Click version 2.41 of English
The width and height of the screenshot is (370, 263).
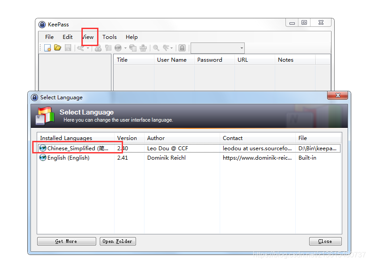pos(123,158)
